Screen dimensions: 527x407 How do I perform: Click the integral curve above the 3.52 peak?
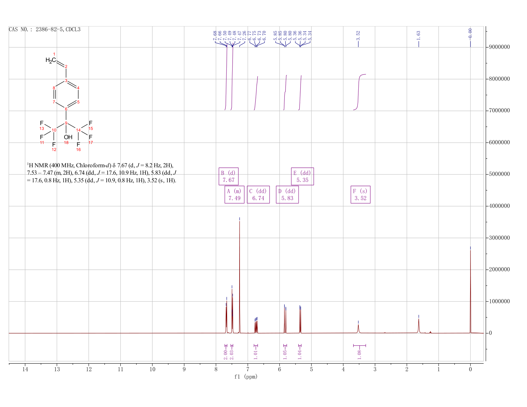pyautogui.click(x=359, y=92)
